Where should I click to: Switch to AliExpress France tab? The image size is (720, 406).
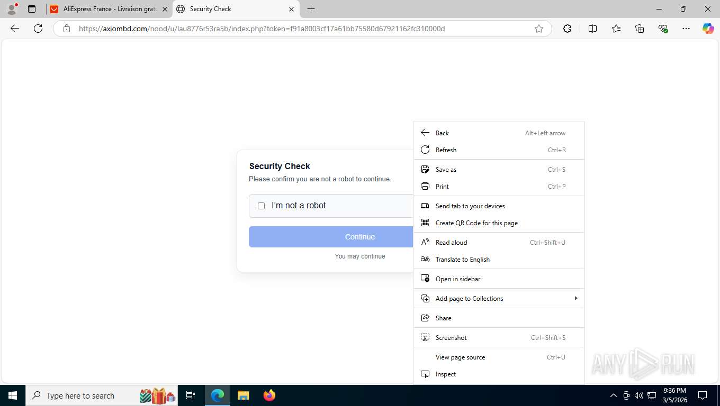click(109, 9)
